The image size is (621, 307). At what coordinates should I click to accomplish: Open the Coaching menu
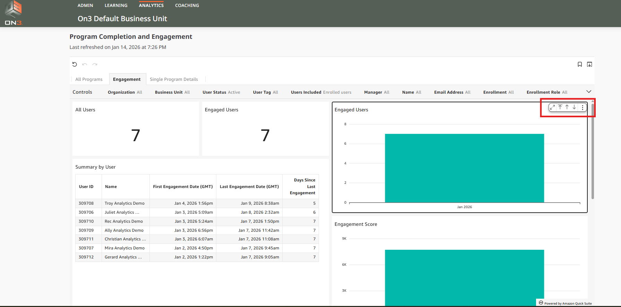[x=187, y=6]
